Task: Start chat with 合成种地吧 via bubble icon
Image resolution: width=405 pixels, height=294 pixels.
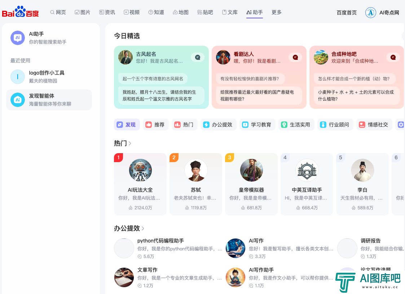Action: (x=393, y=57)
